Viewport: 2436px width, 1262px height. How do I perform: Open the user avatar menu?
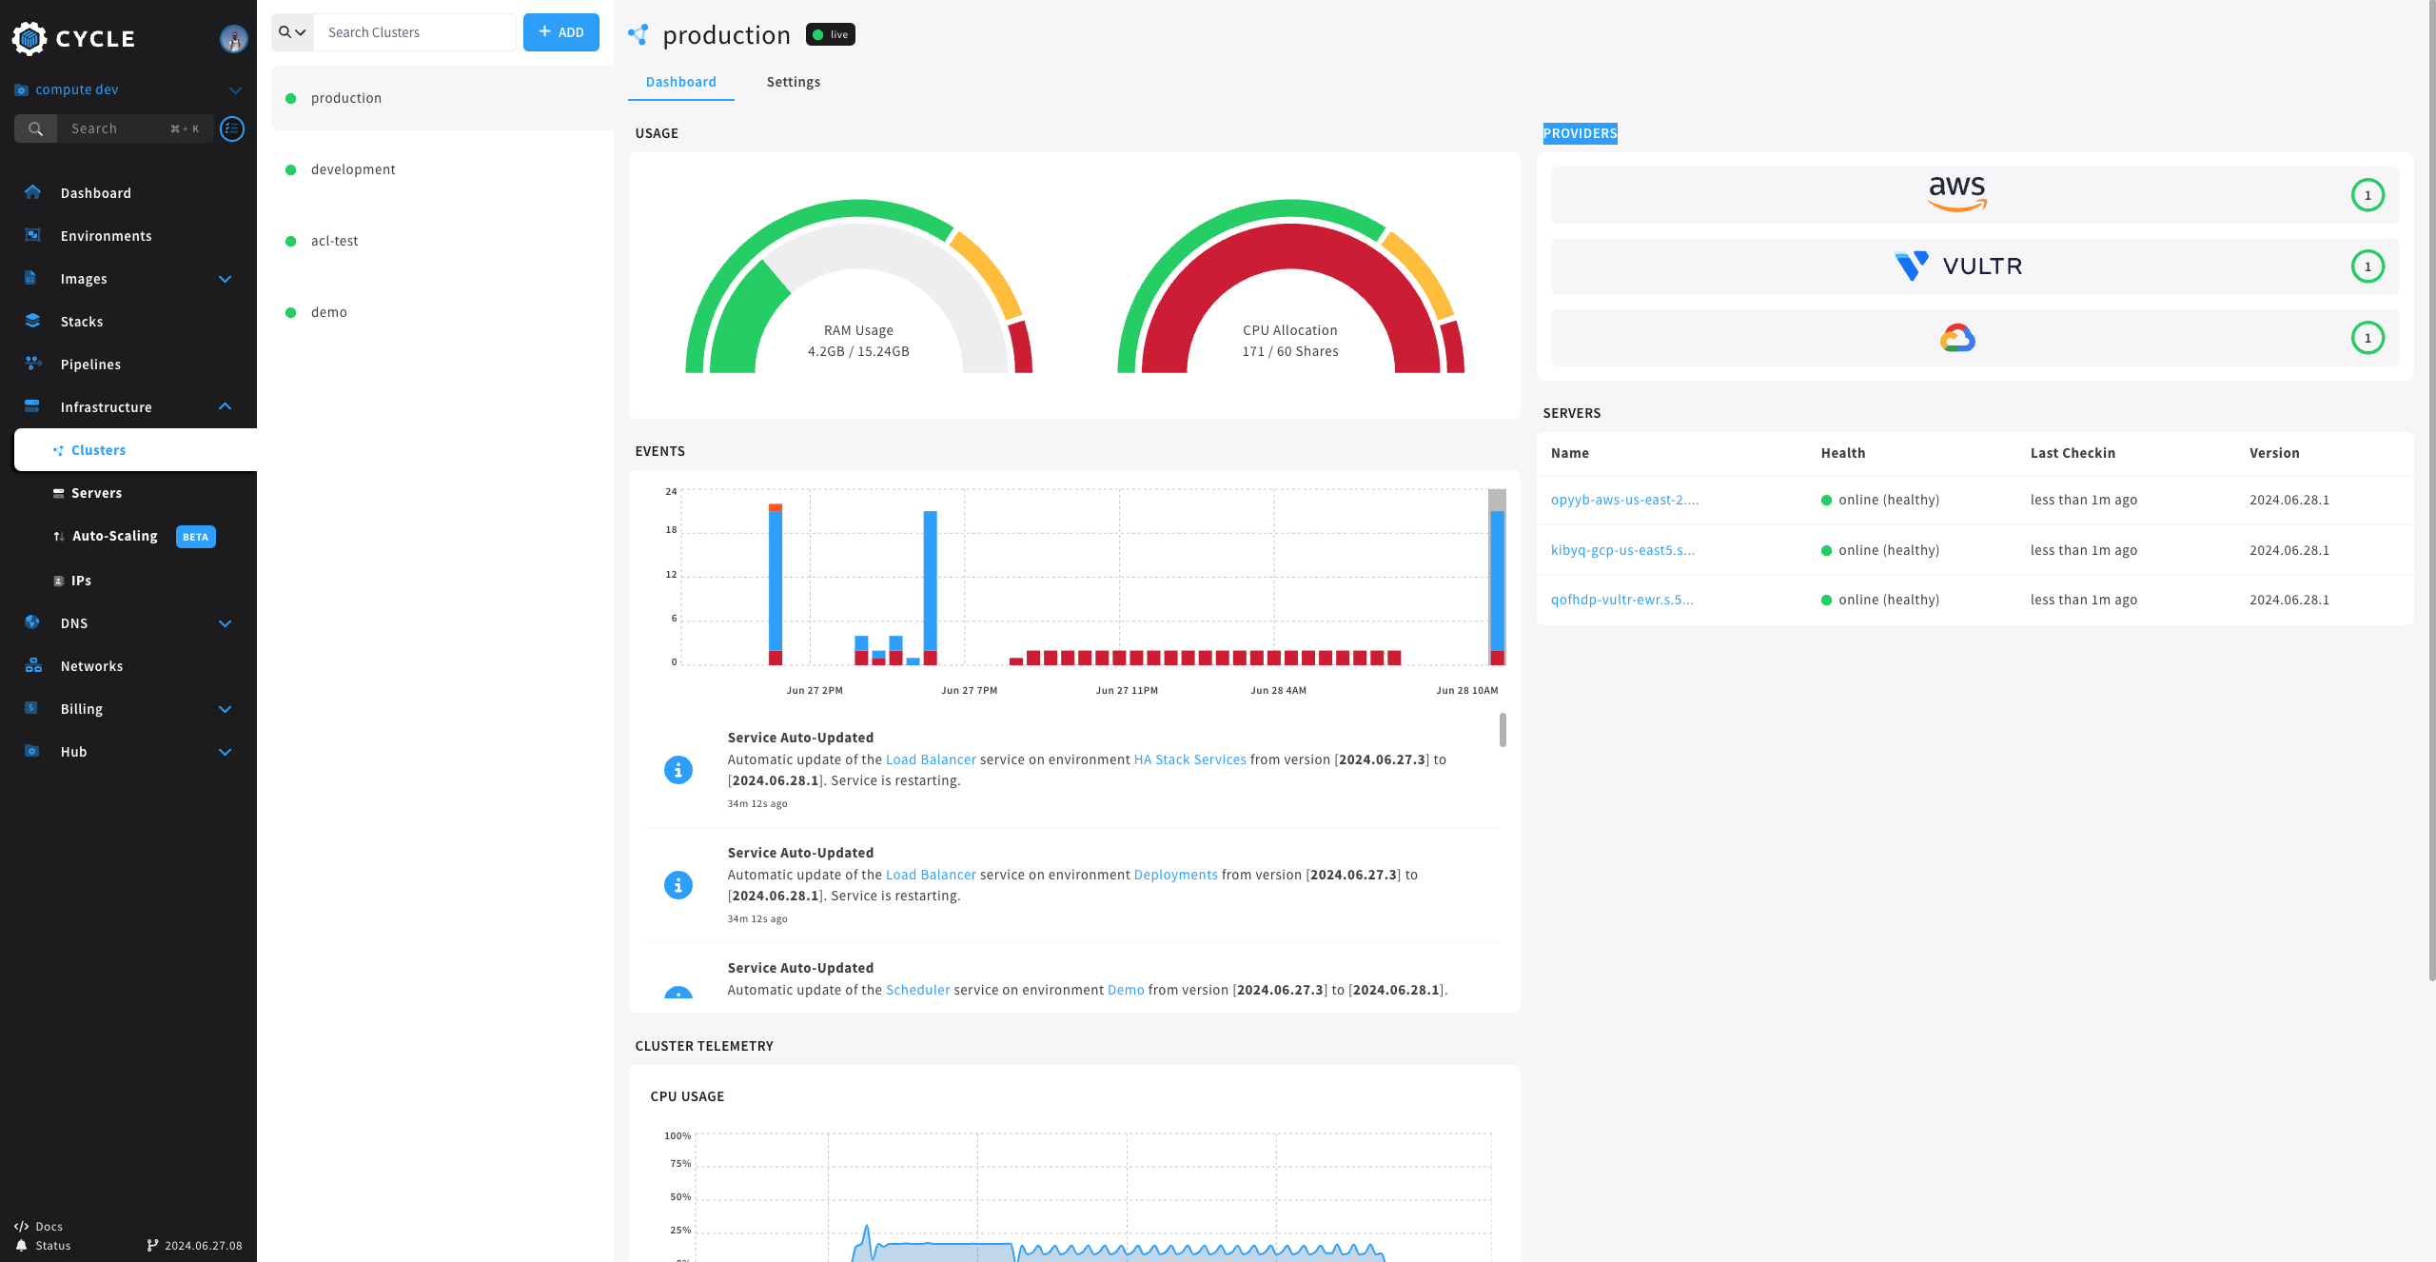[234, 38]
